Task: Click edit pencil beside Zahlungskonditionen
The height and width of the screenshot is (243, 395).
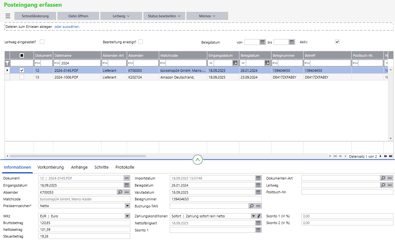Action: 259,216
